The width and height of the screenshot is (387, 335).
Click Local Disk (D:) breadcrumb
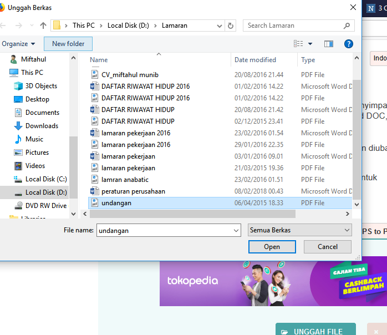pyautogui.click(x=128, y=26)
